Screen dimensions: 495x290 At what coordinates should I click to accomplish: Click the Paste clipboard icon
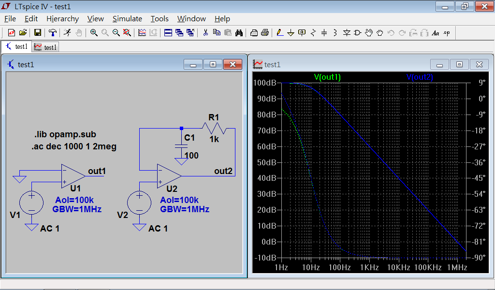(x=228, y=32)
